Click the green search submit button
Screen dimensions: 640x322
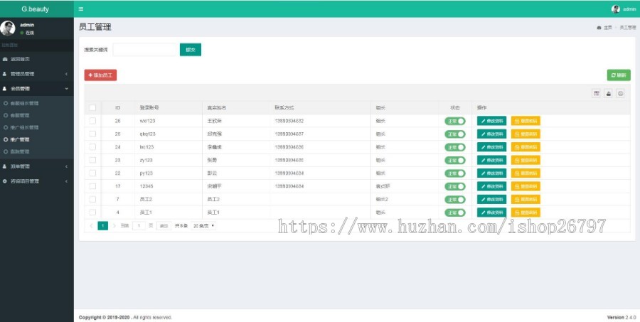[x=191, y=50]
